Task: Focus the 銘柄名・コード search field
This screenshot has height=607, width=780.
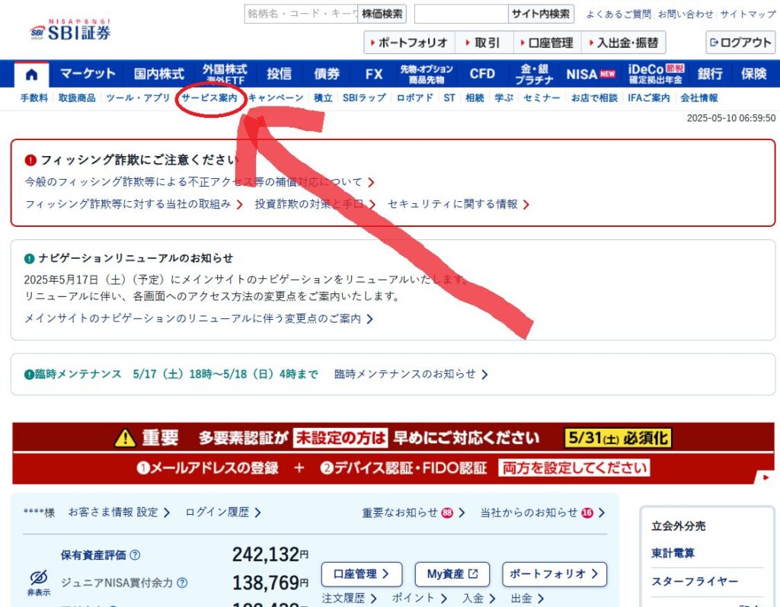Action: (x=302, y=14)
